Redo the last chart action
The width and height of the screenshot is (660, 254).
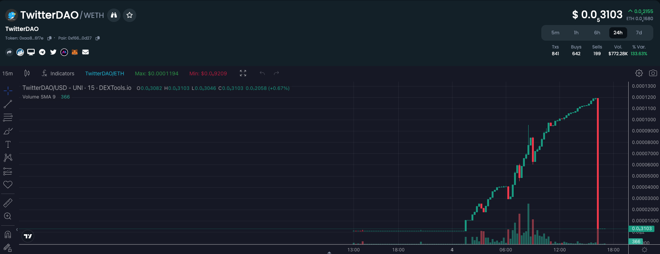click(x=277, y=73)
